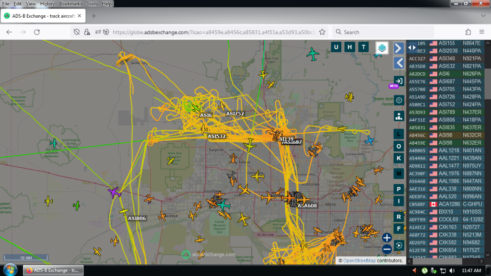
Task: Toggle the F follow button
Action: [398, 229]
